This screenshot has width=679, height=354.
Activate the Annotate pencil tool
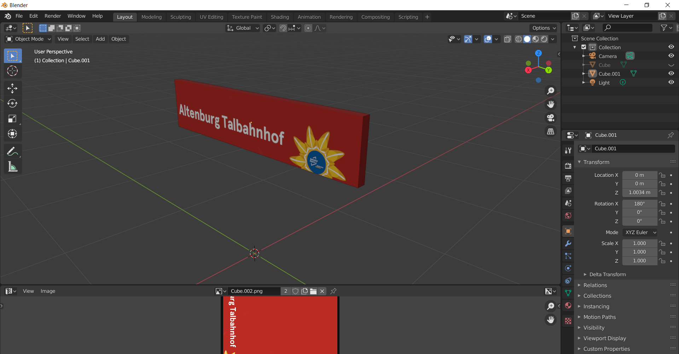tap(12, 152)
